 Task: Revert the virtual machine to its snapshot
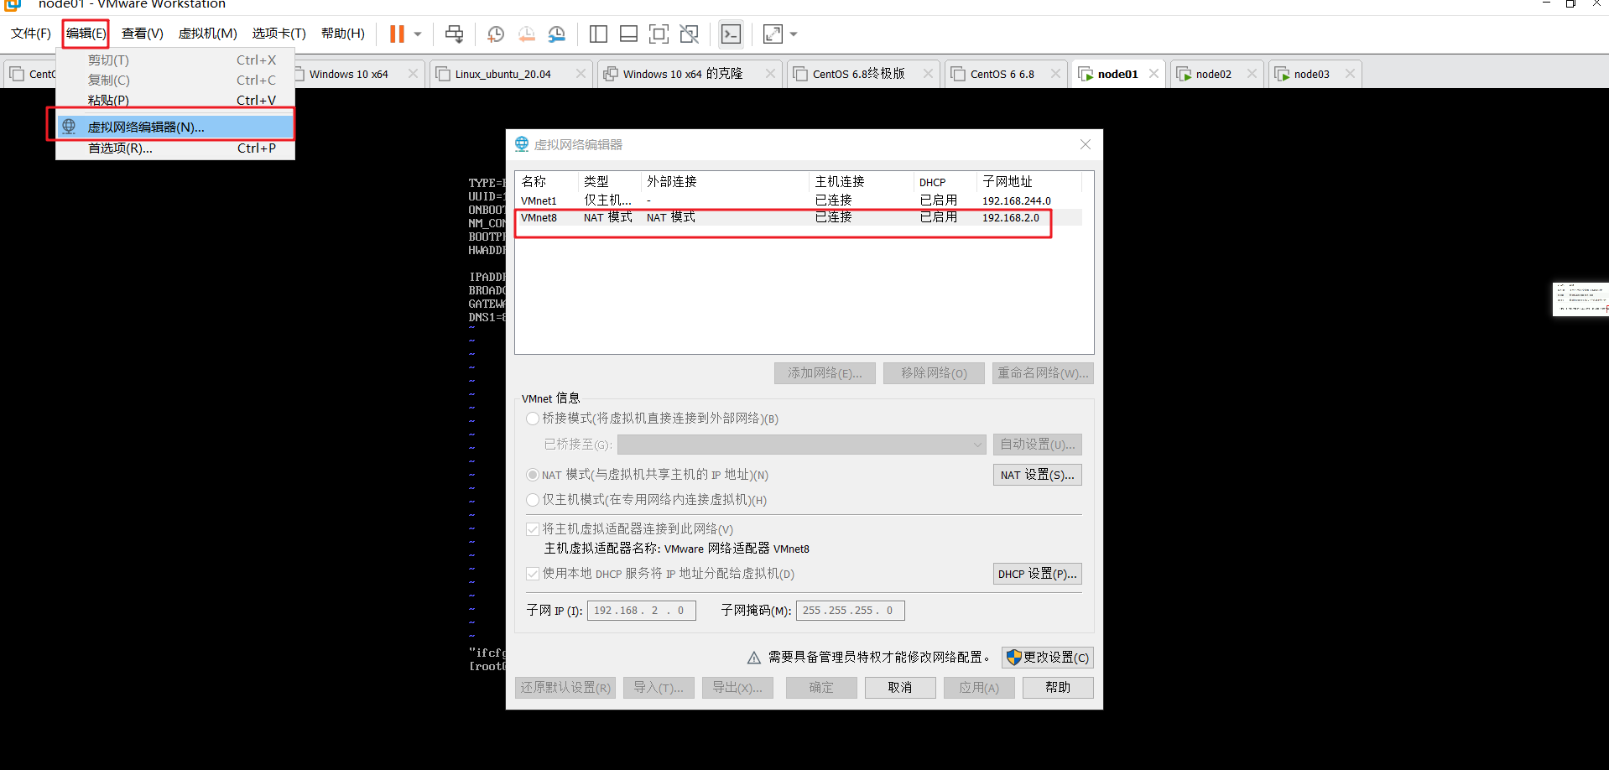[526, 34]
